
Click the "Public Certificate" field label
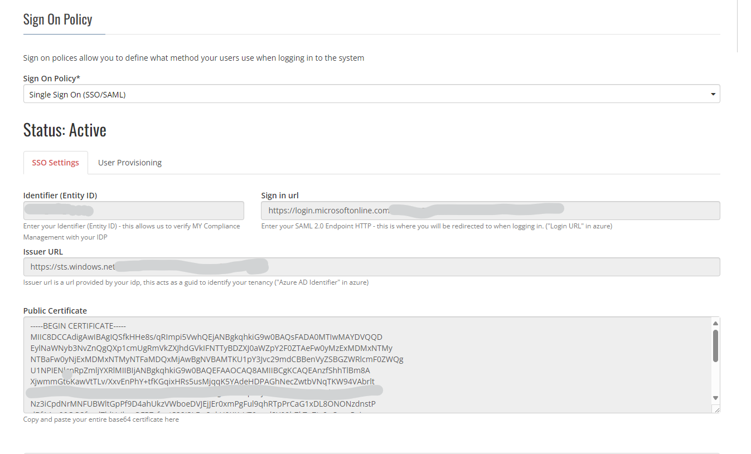click(x=55, y=311)
